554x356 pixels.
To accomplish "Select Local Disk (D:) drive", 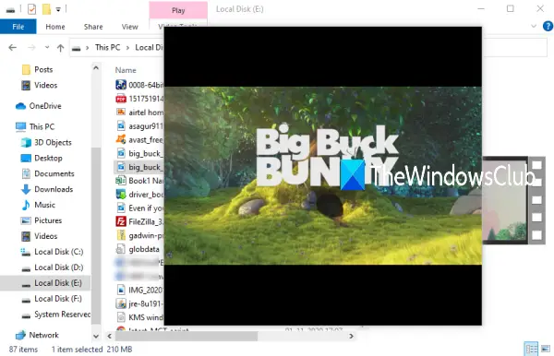I will tap(59, 267).
